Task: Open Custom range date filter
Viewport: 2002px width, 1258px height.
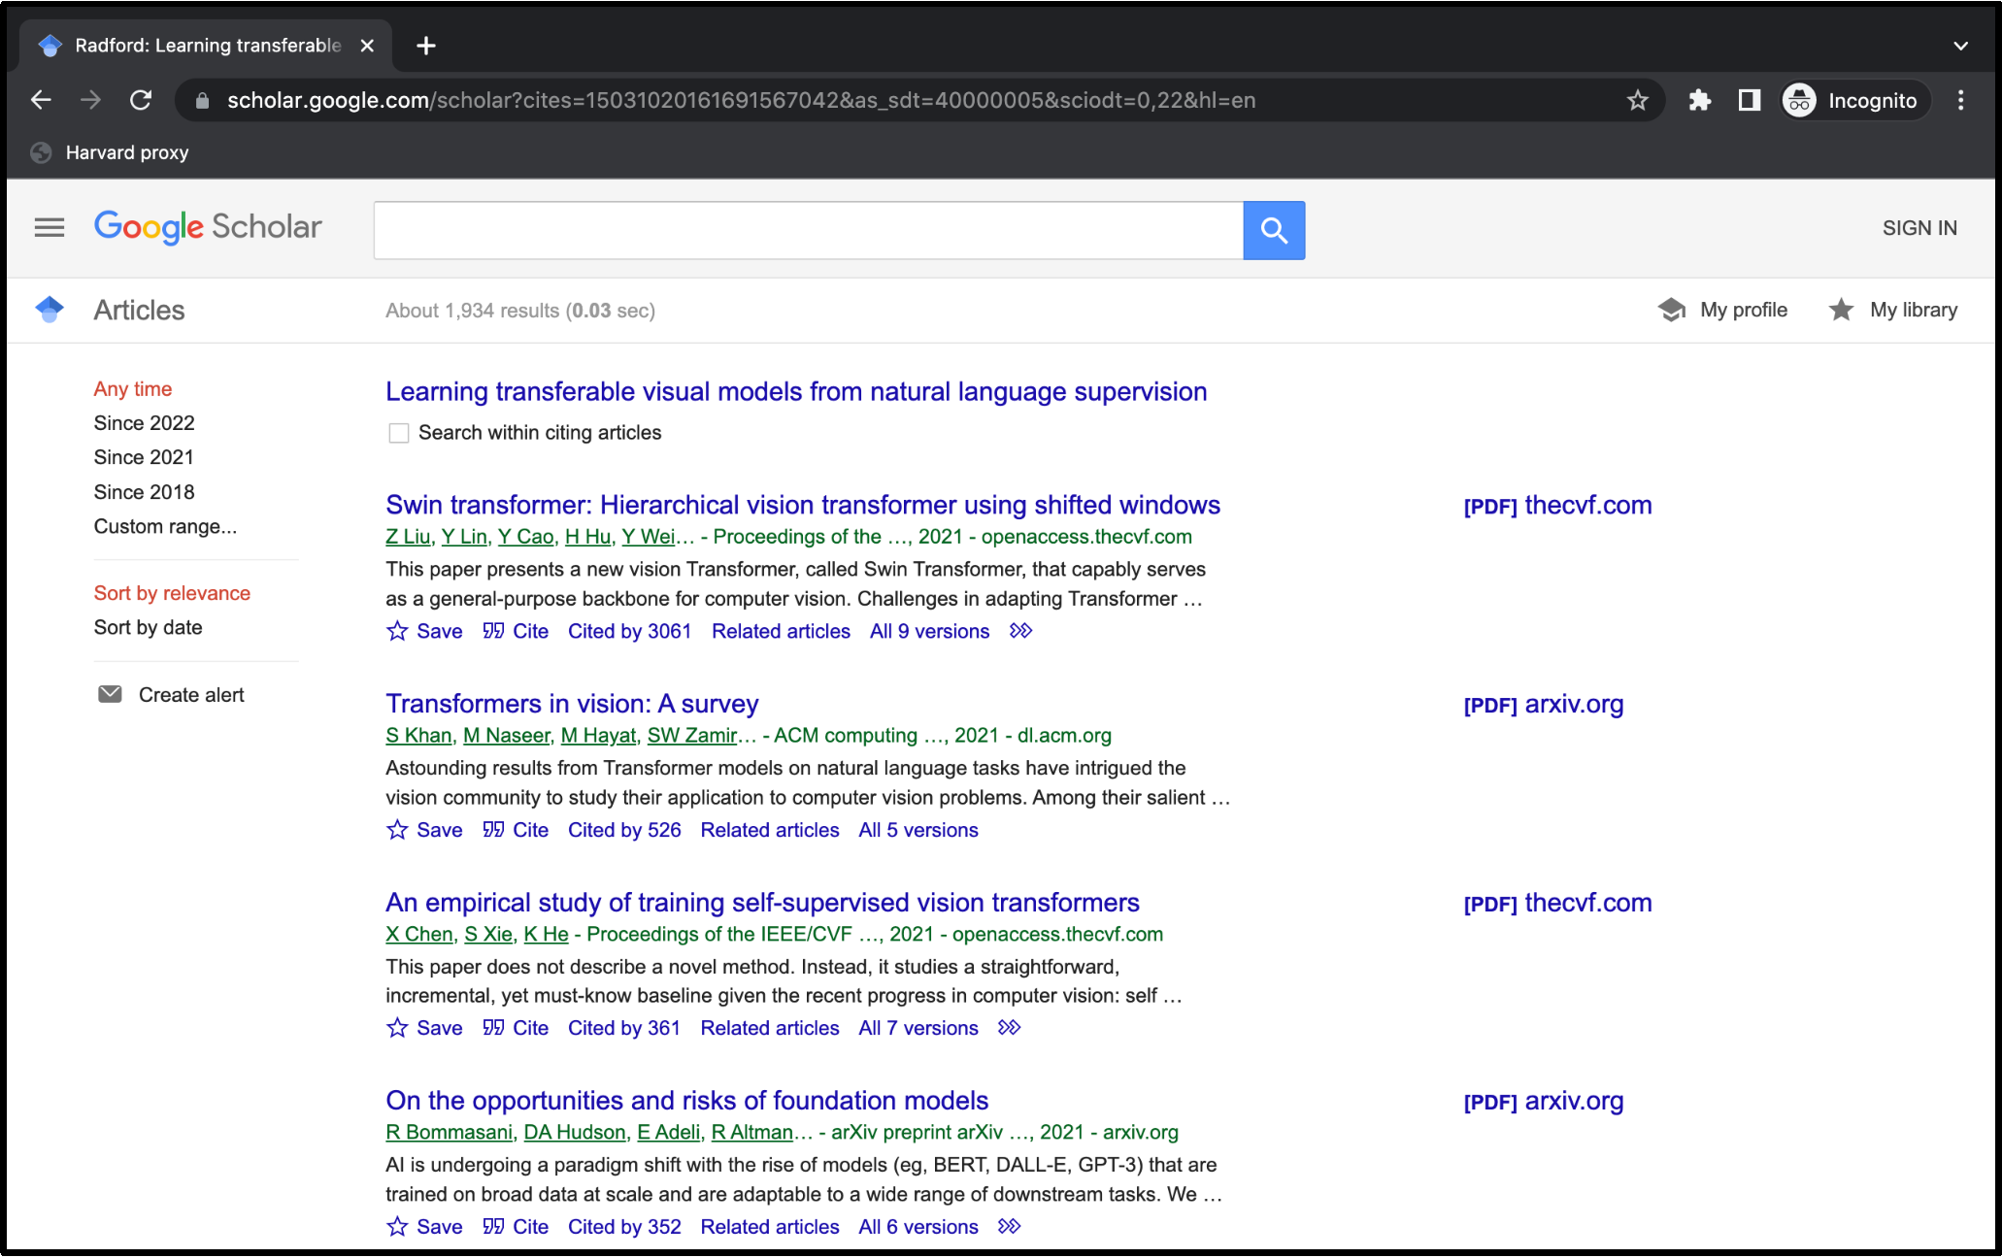Action: coord(165,527)
